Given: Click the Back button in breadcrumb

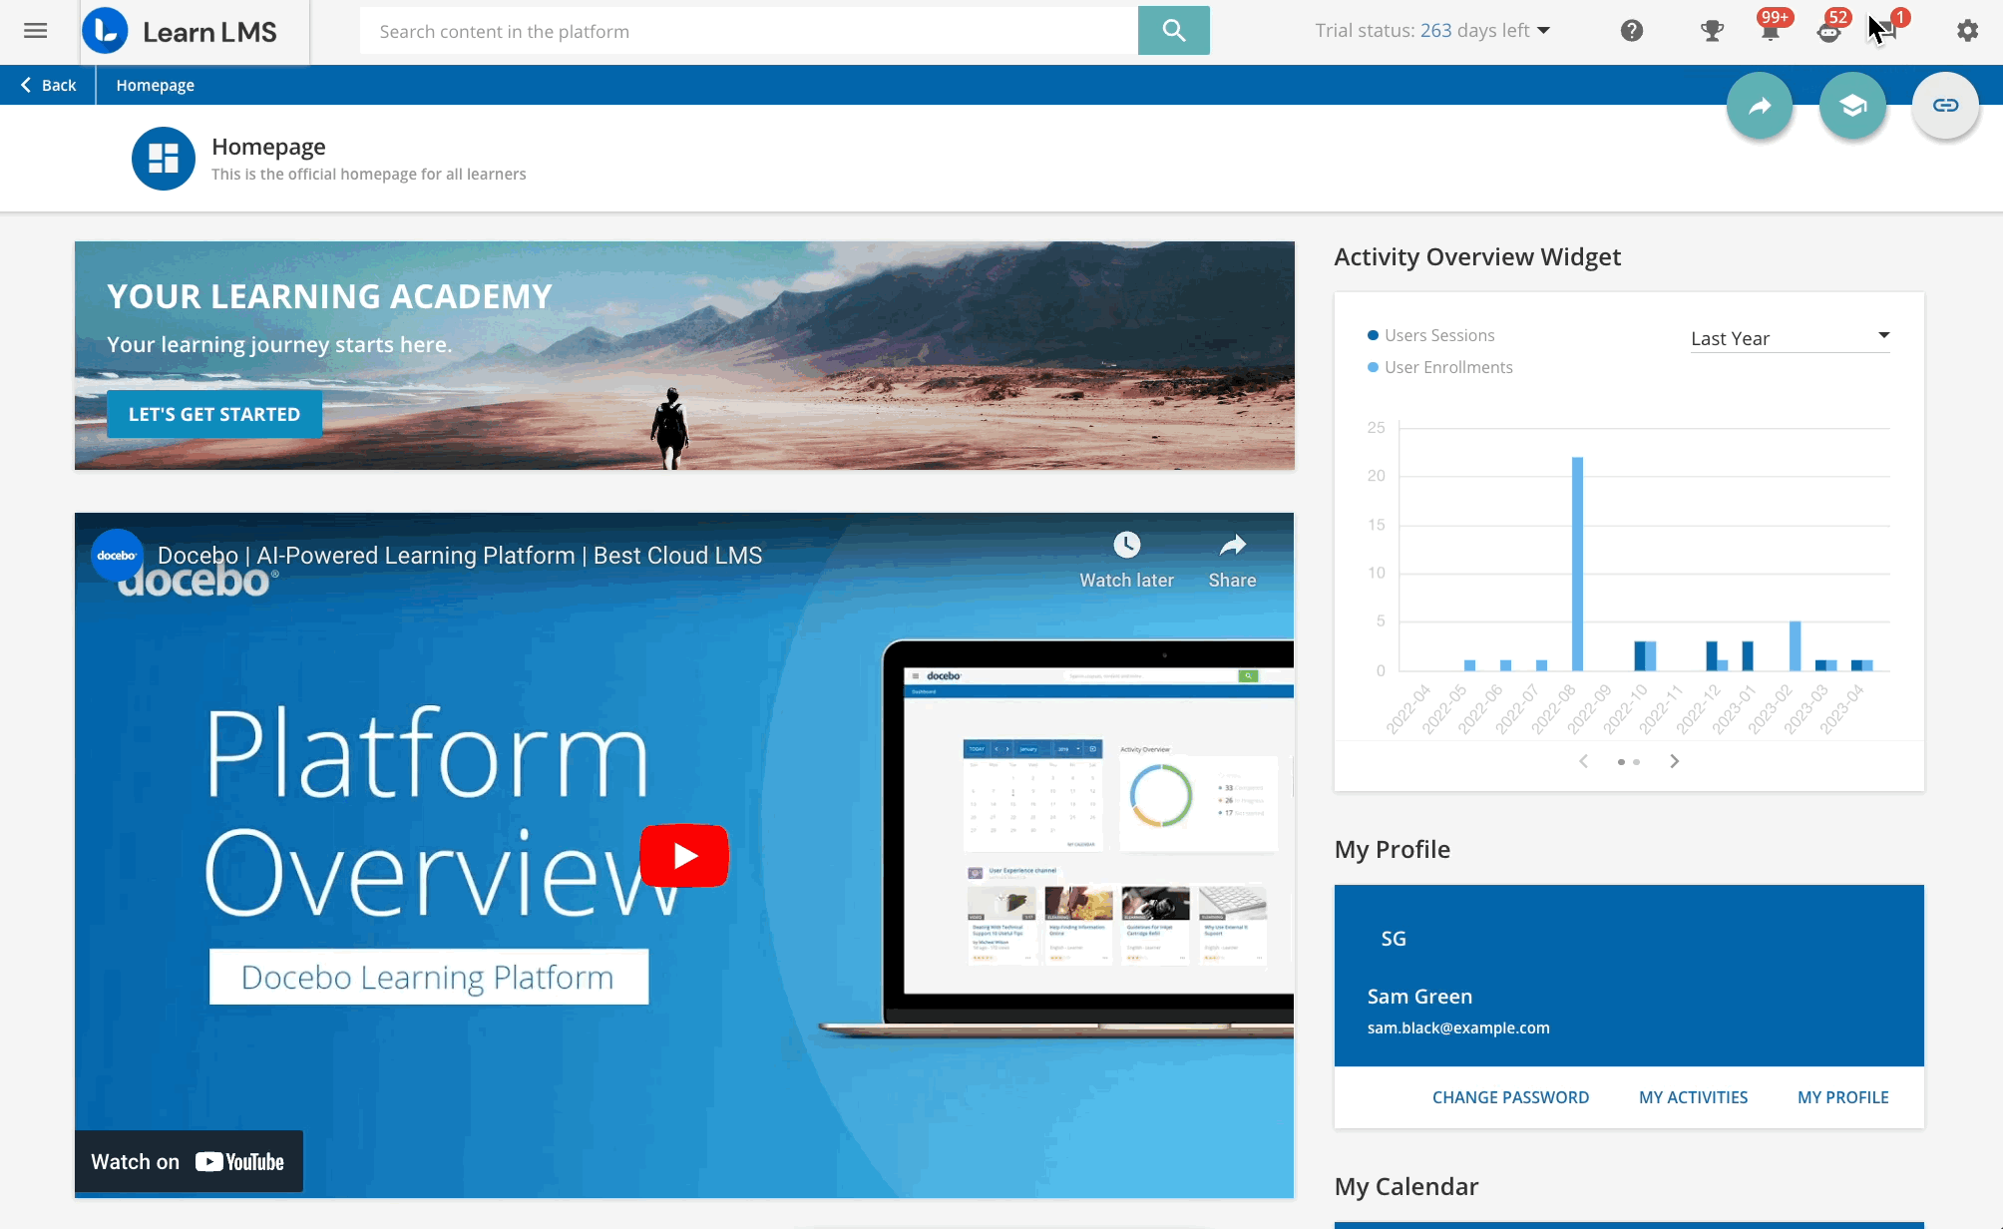Looking at the screenshot, I should click(x=48, y=85).
